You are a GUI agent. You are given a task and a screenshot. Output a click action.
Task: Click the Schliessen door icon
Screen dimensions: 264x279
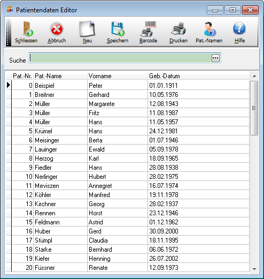click(28, 29)
